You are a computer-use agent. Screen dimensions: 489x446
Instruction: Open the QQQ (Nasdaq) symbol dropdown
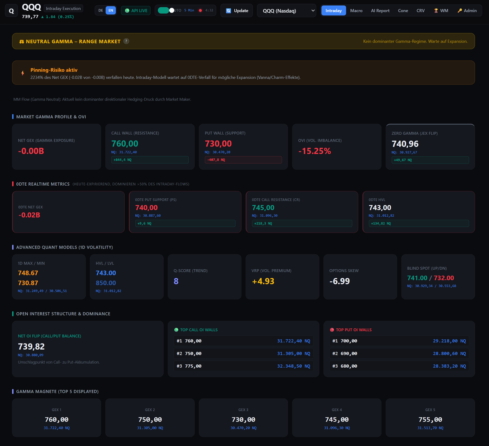click(287, 11)
